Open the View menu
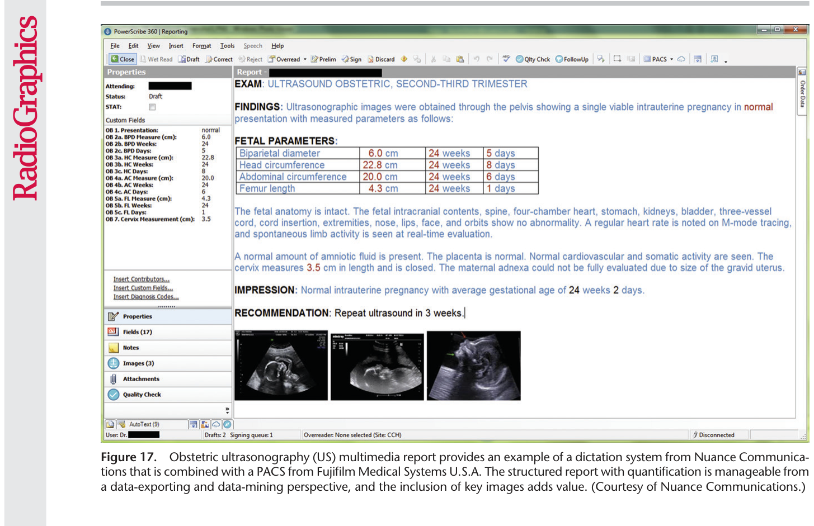 [x=153, y=46]
